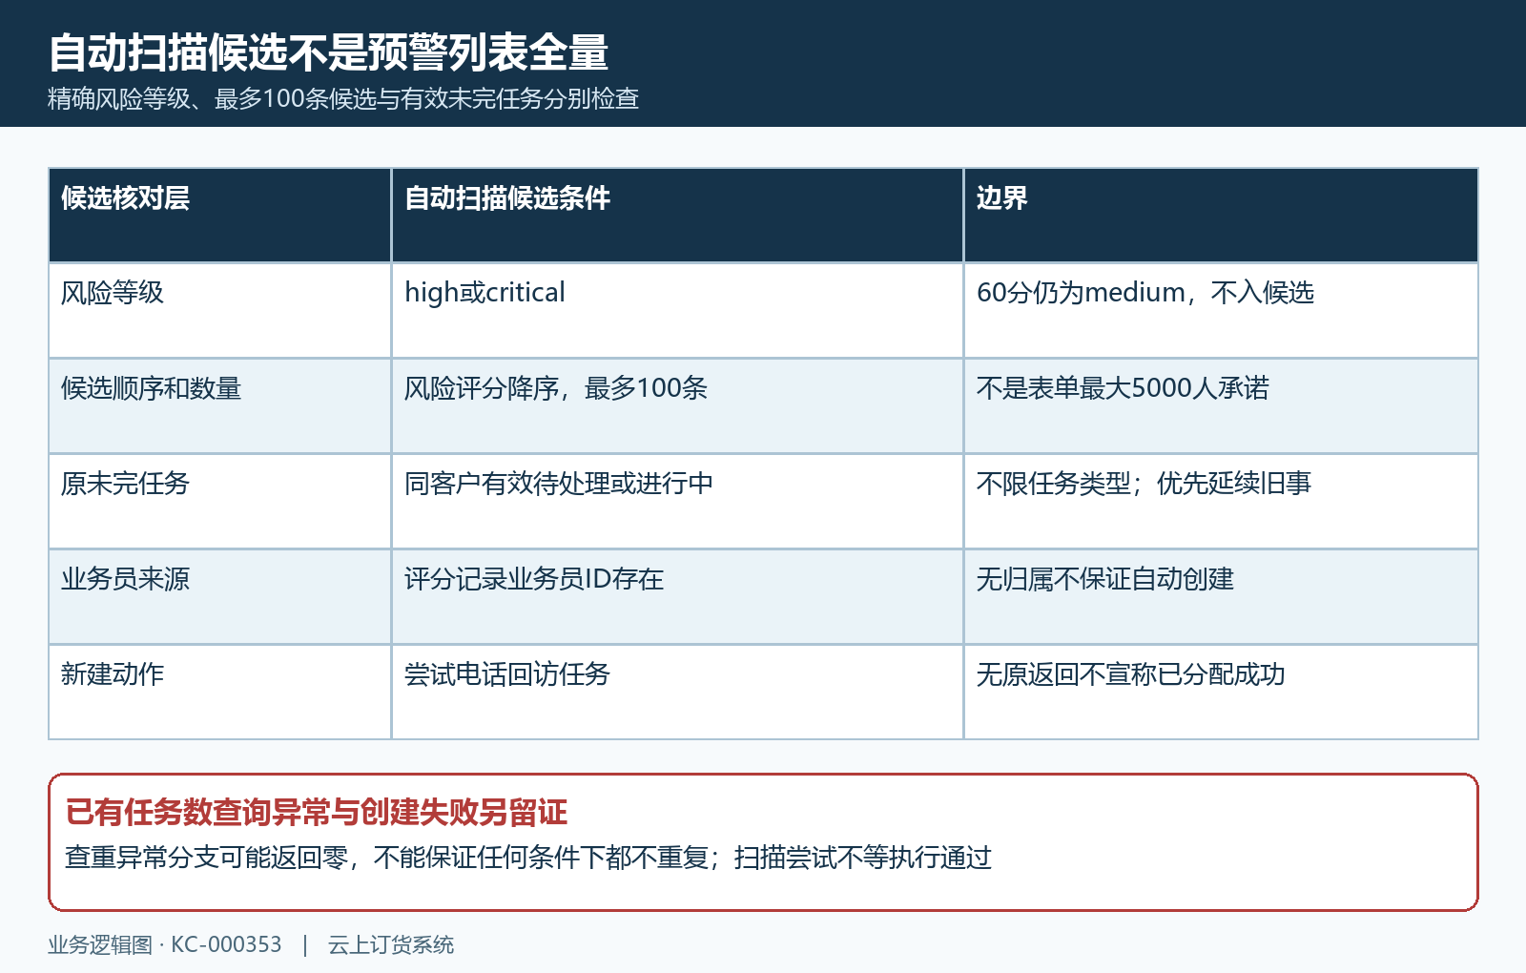Select the cell 原未完任务
Screen dimensions: 1526x973
220,502
